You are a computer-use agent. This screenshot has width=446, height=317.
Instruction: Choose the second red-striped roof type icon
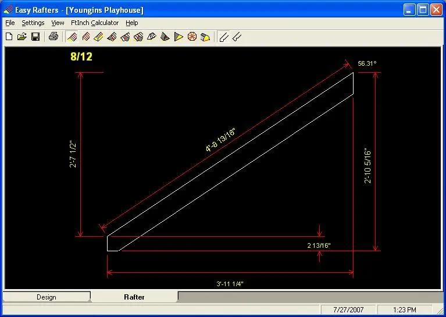(x=86, y=37)
